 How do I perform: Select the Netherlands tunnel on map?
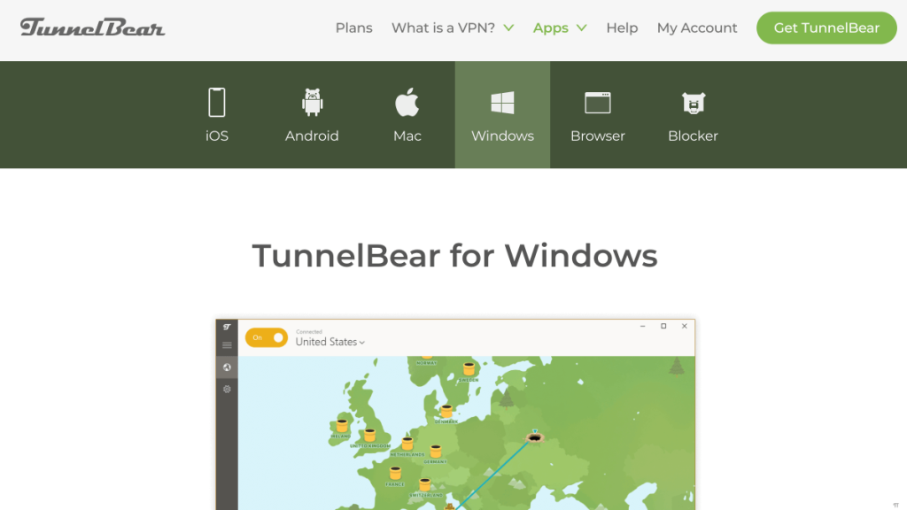pyautogui.click(x=407, y=444)
